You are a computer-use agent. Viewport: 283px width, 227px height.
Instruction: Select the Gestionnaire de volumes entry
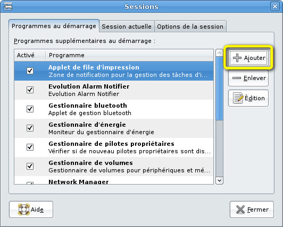click(114, 167)
